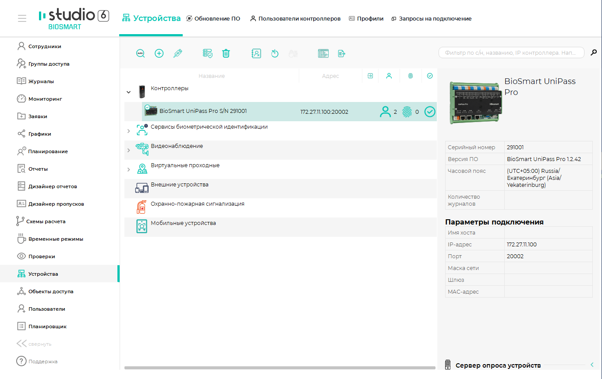
Task: Open the Пользователи контроллеров tab
Action: click(295, 18)
